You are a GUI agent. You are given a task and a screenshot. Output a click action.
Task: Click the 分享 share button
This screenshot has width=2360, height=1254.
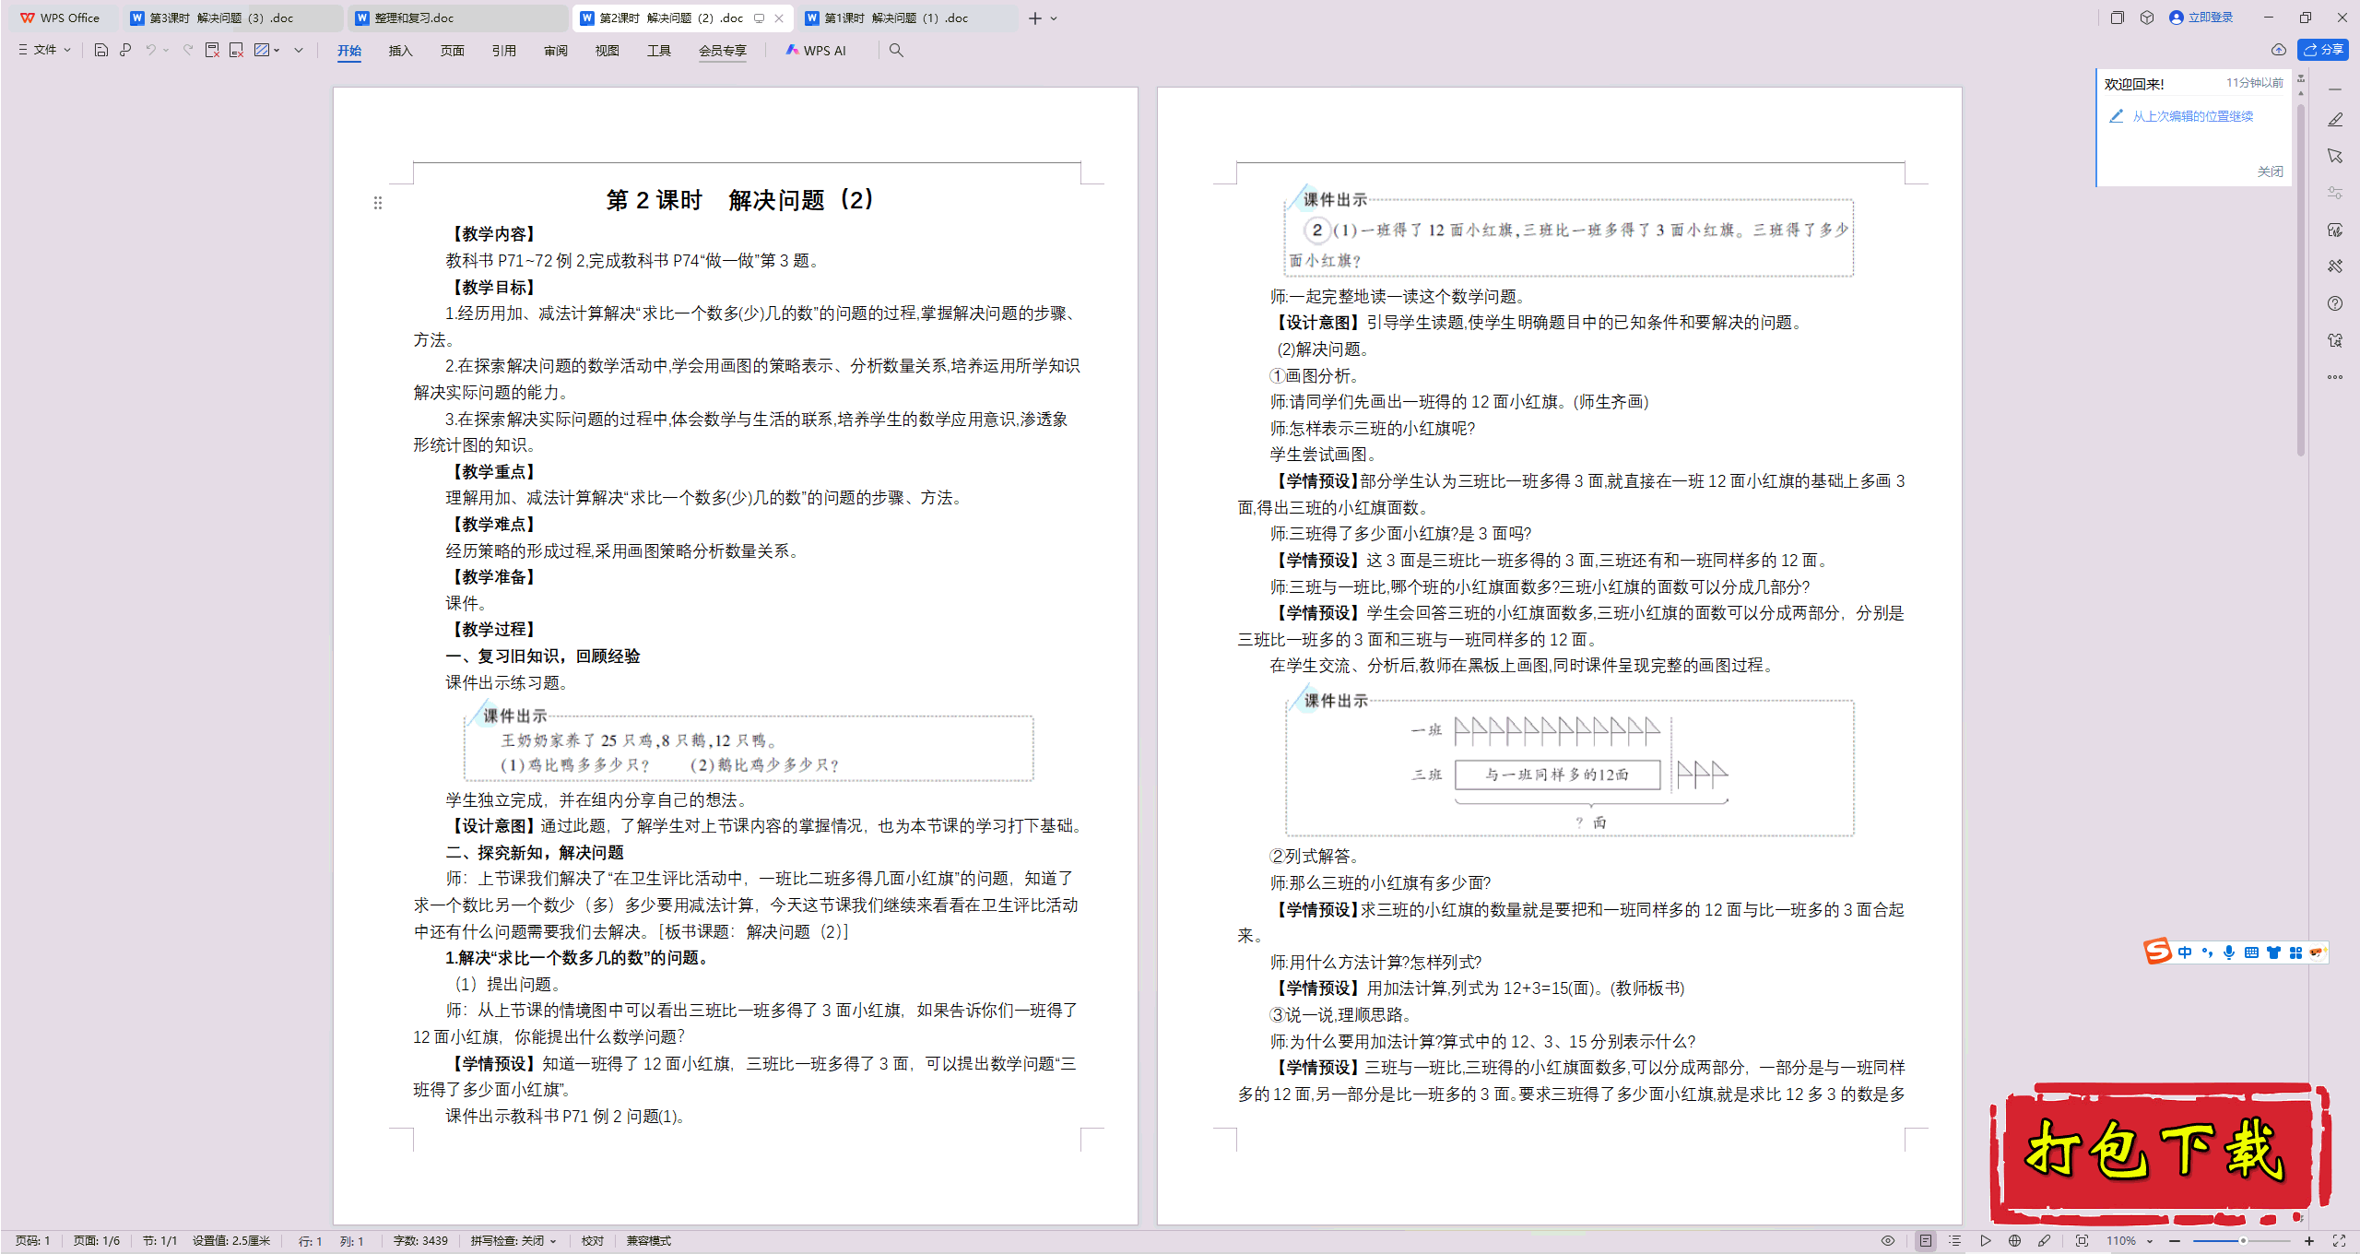click(2323, 50)
